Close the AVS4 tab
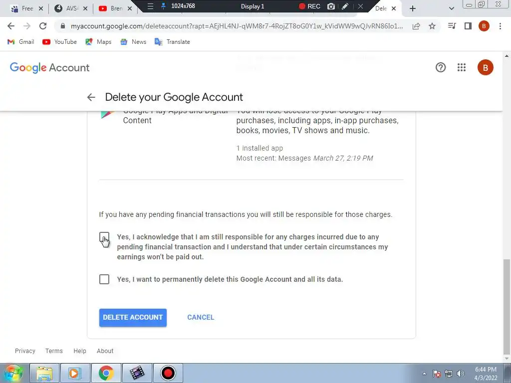Viewport: 511px width, 383px height. [x=85, y=8]
